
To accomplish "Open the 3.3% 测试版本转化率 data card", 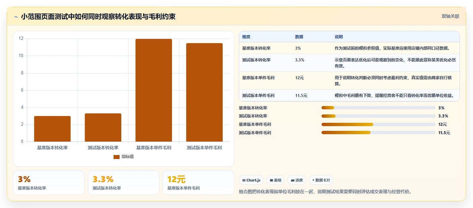I will click(x=124, y=183).
